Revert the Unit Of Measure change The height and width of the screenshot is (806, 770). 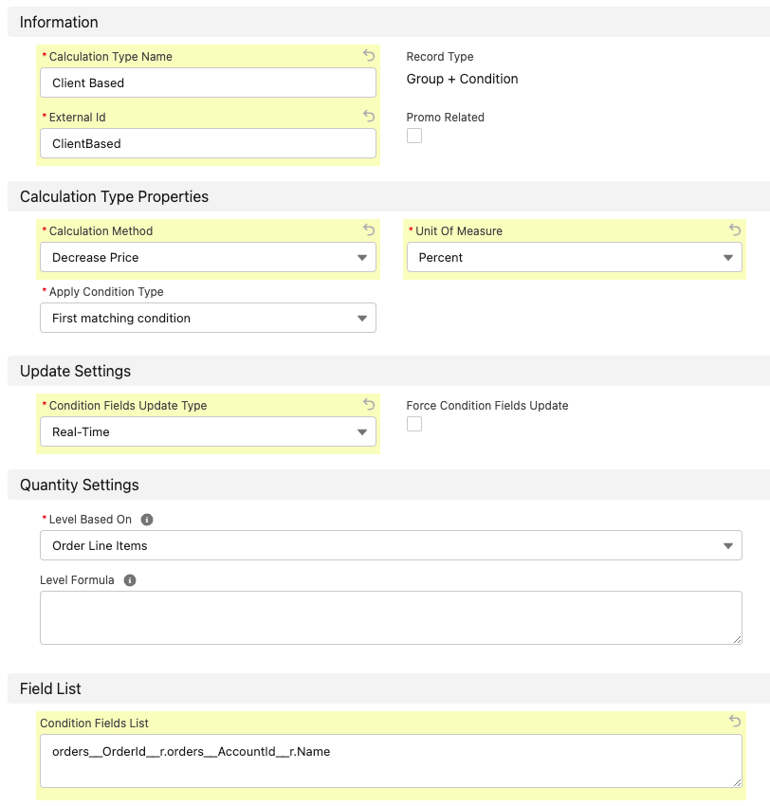click(x=734, y=230)
